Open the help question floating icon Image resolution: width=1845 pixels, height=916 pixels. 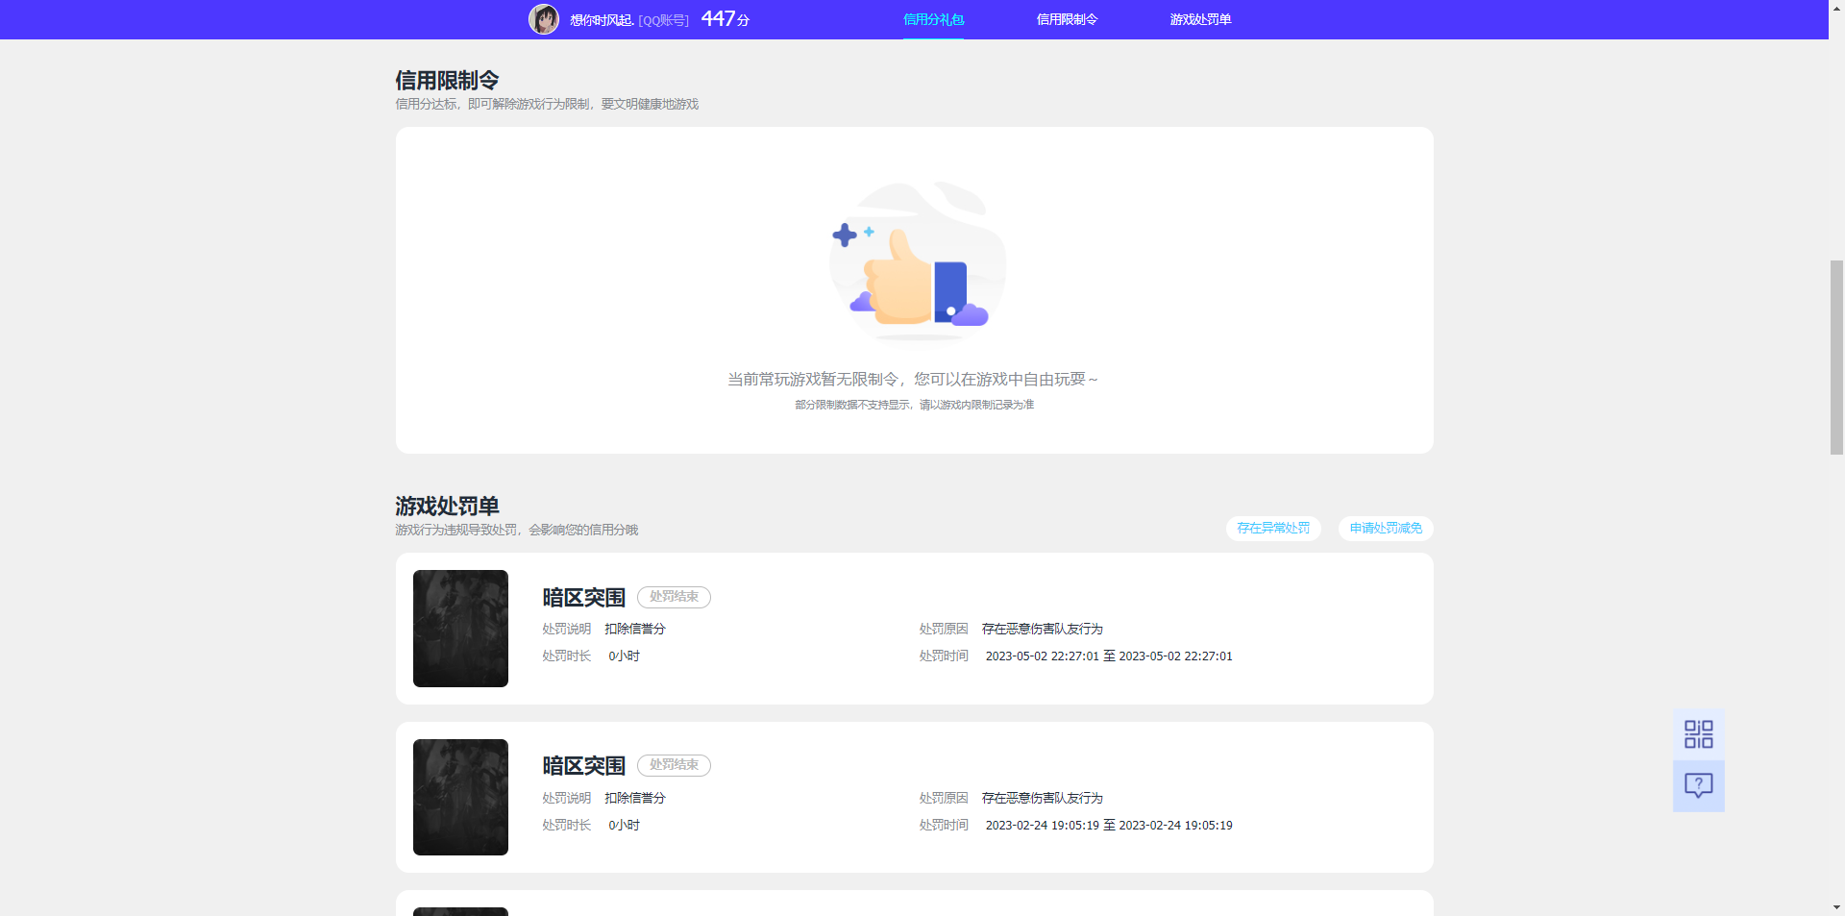(1698, 786)
